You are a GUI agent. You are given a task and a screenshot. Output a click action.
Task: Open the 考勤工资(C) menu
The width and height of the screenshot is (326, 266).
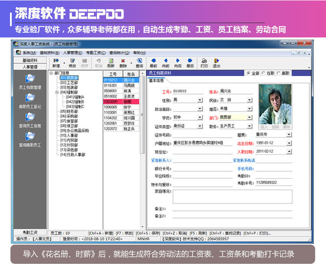tap(96, 53)
